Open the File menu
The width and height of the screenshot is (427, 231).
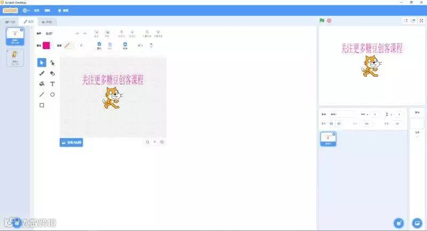coord(36,10)
